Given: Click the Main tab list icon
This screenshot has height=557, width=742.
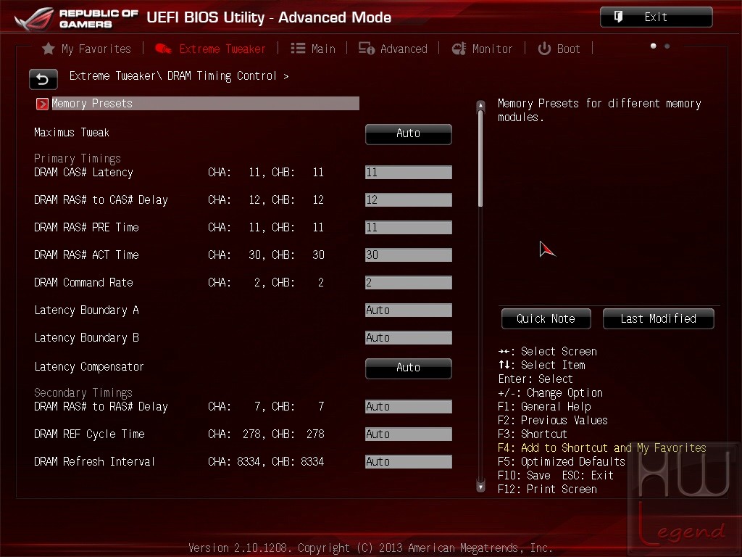Looking at the screenshot, I should pos(298,49).
